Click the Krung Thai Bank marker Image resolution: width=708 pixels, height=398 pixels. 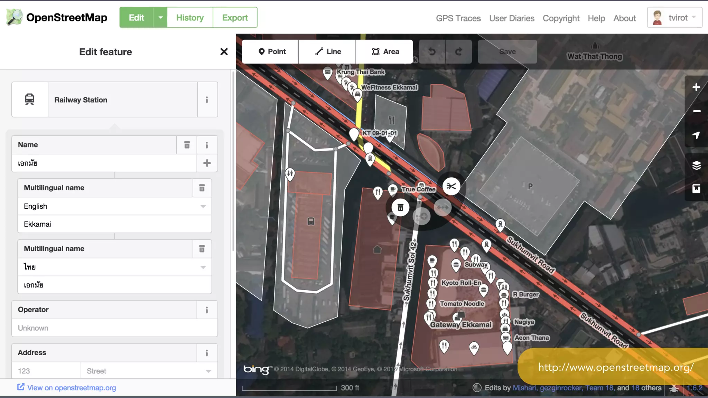coord(327,73)
